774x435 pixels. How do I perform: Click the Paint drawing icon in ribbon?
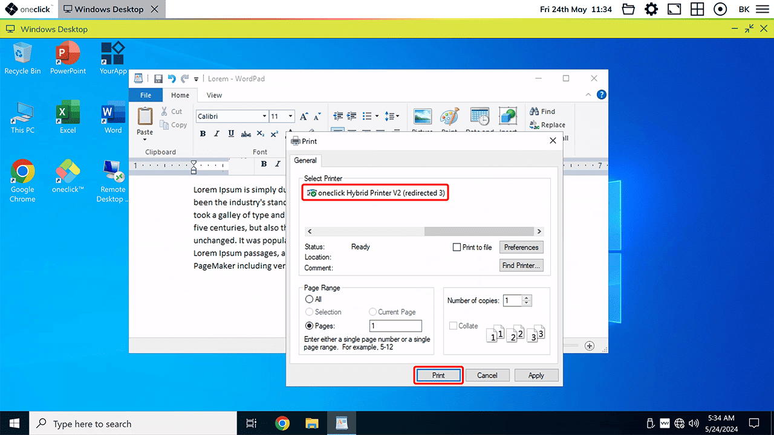(x=449, y=117)
